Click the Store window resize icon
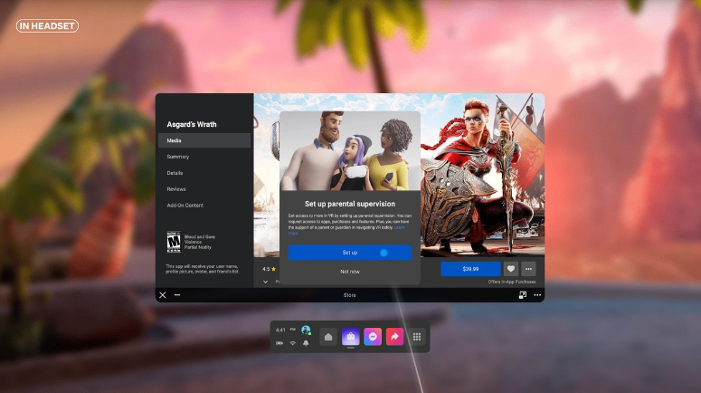The image size is (701, 393). (523, 295)
